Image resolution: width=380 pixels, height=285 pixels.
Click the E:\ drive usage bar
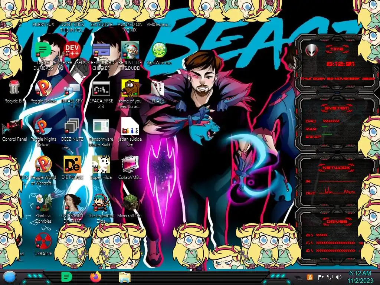(336, 250)
